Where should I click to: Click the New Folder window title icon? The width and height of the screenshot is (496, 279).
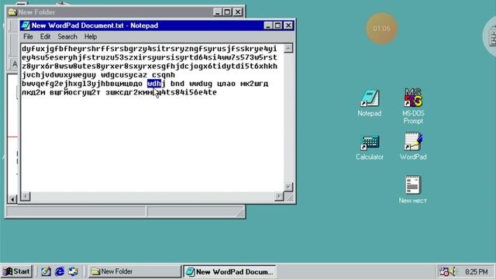click(x=12, y=12)
